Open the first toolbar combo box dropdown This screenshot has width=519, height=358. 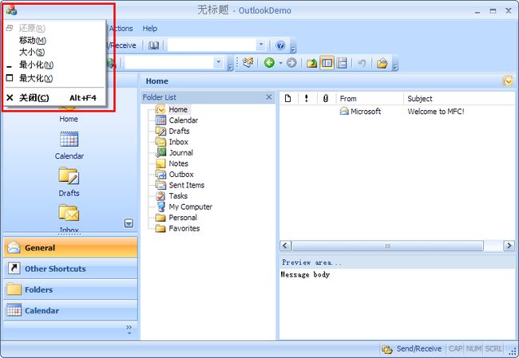pos(261,45)
